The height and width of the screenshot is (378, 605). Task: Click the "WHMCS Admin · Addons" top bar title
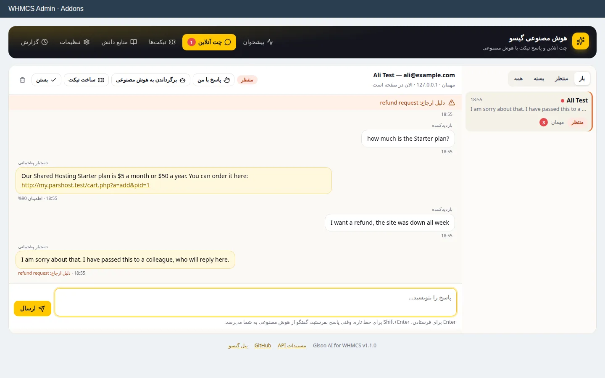tap(46, 8)
